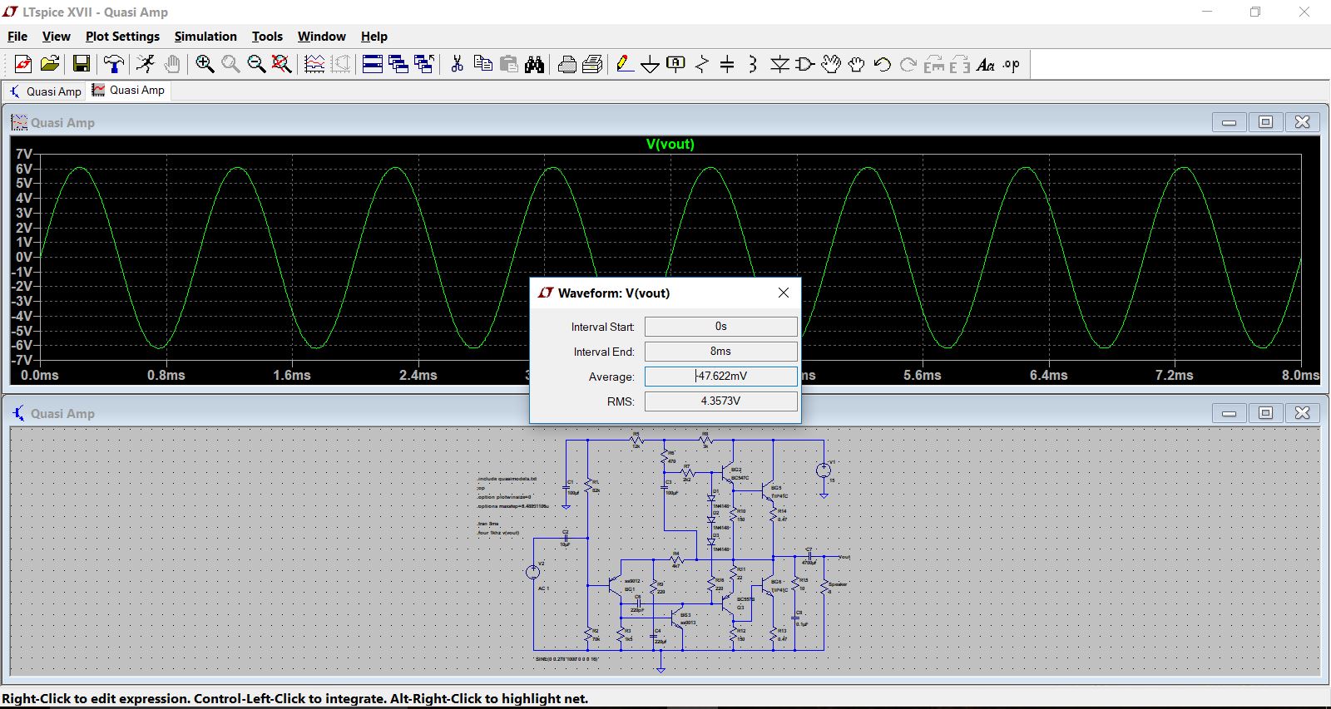Place a Capacitor component
Image resolution: width=1331 pixels, height=709 pixels.
click(x=727, y=64)
